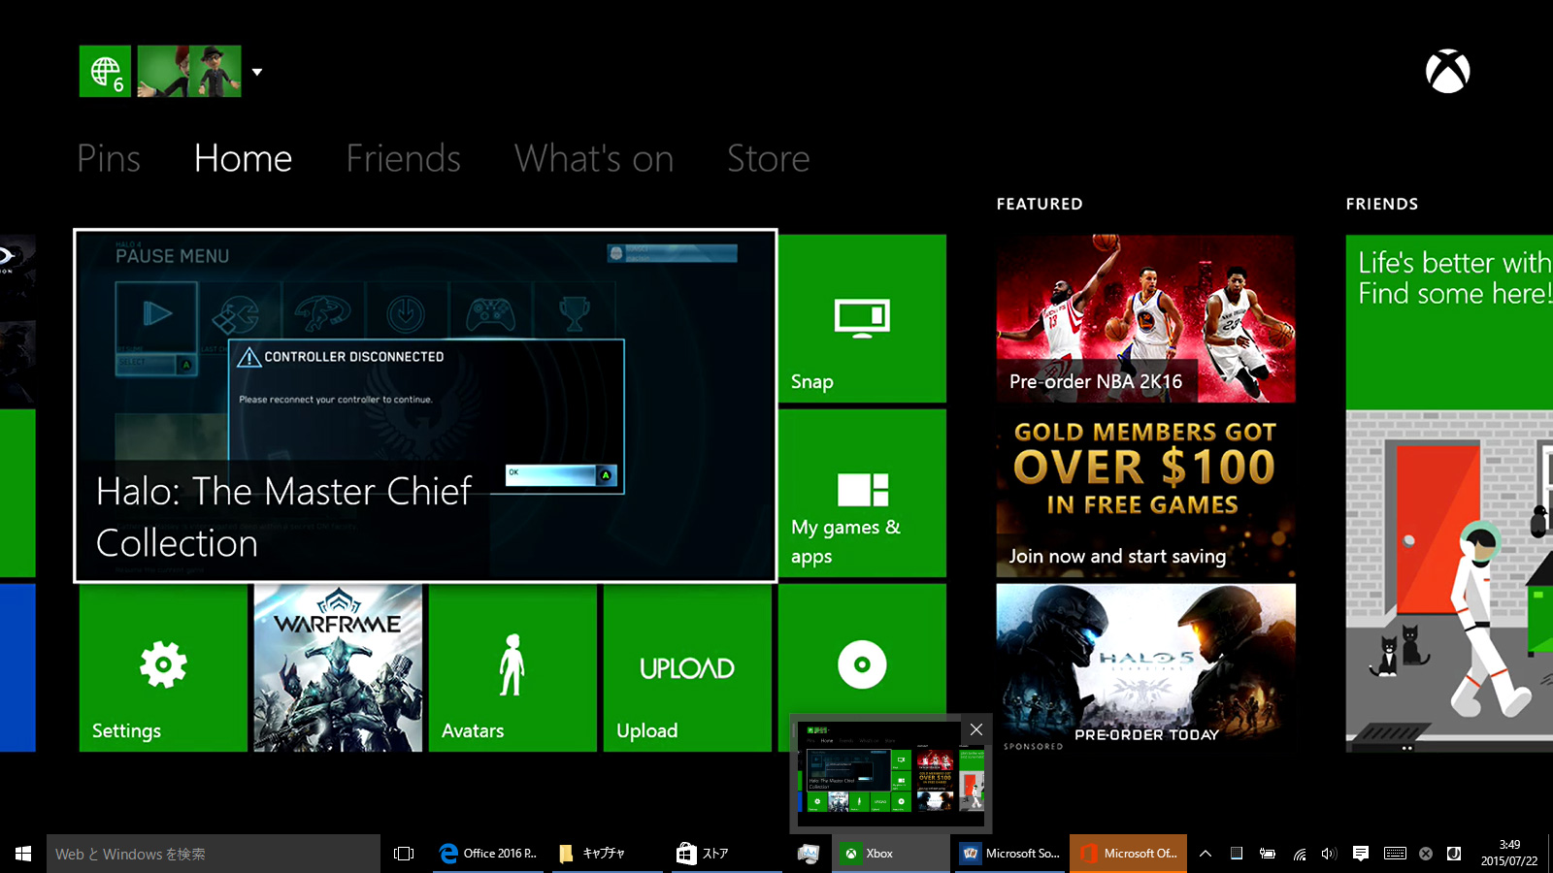Open the disc tile

862,650
